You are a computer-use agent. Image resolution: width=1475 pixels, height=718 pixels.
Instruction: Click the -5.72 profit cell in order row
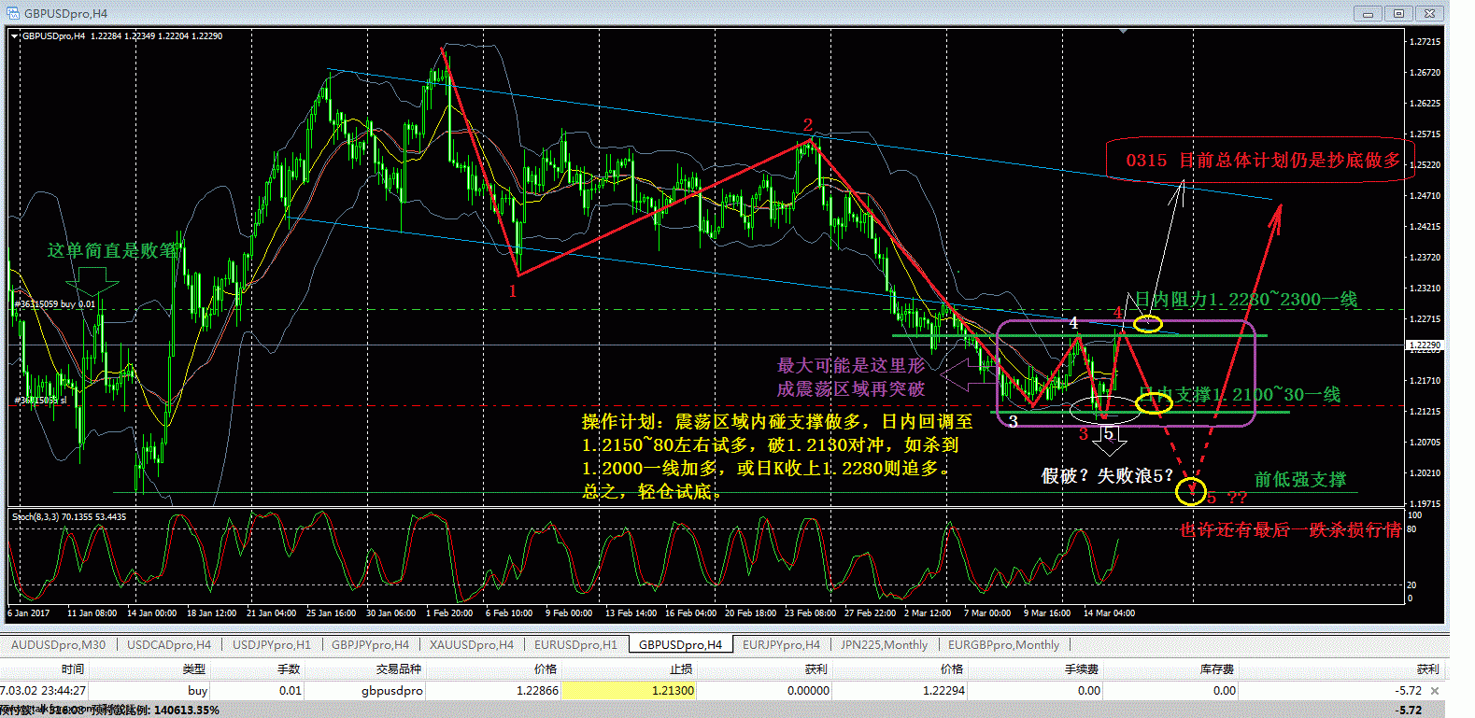[x=1408, y=691]
